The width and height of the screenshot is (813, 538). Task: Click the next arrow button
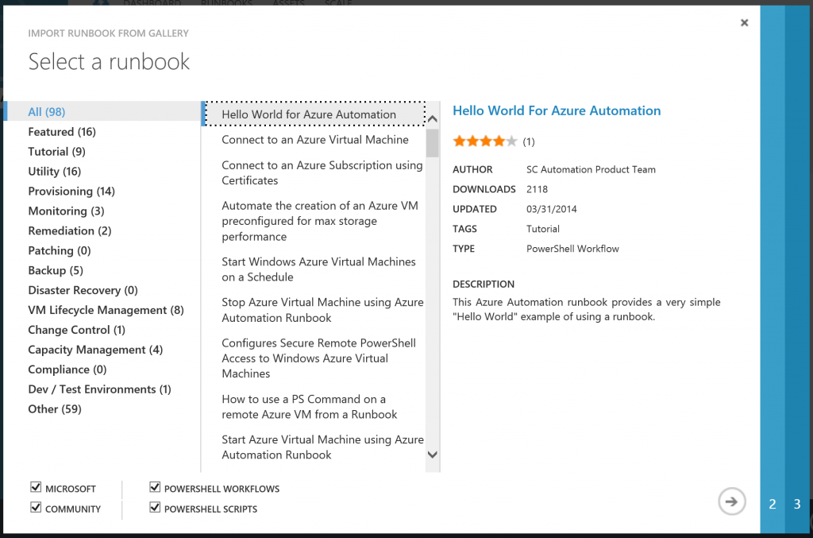[x=731, y=501]
